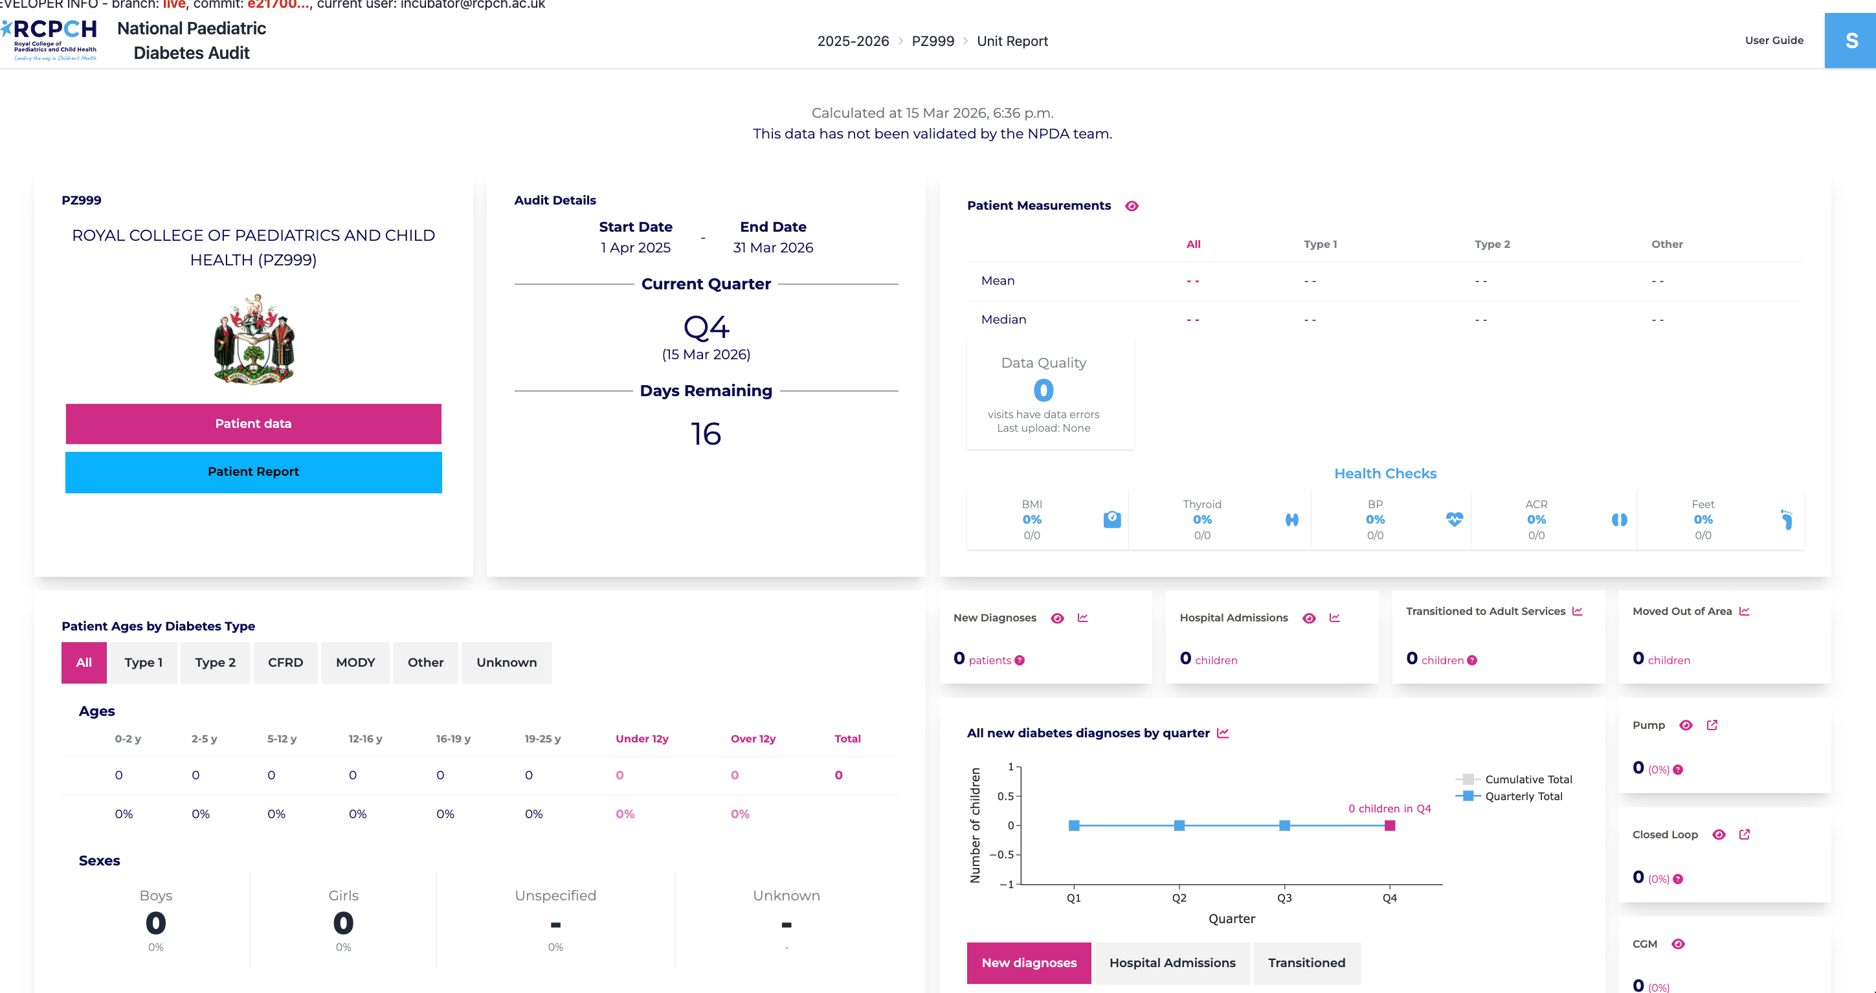Click the Patient data button
This screenshot has width=1876, height=993.
252,424
